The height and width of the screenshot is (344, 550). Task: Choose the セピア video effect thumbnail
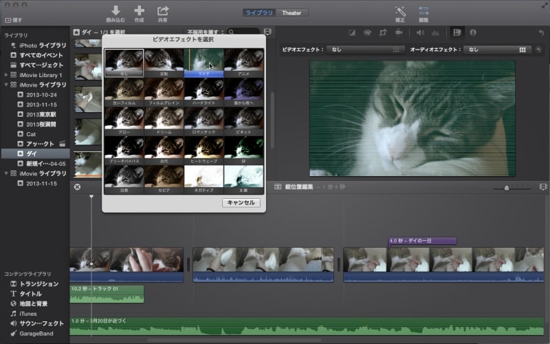(164, 178)
